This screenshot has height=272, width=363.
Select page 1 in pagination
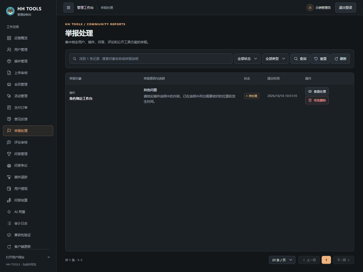326,260
